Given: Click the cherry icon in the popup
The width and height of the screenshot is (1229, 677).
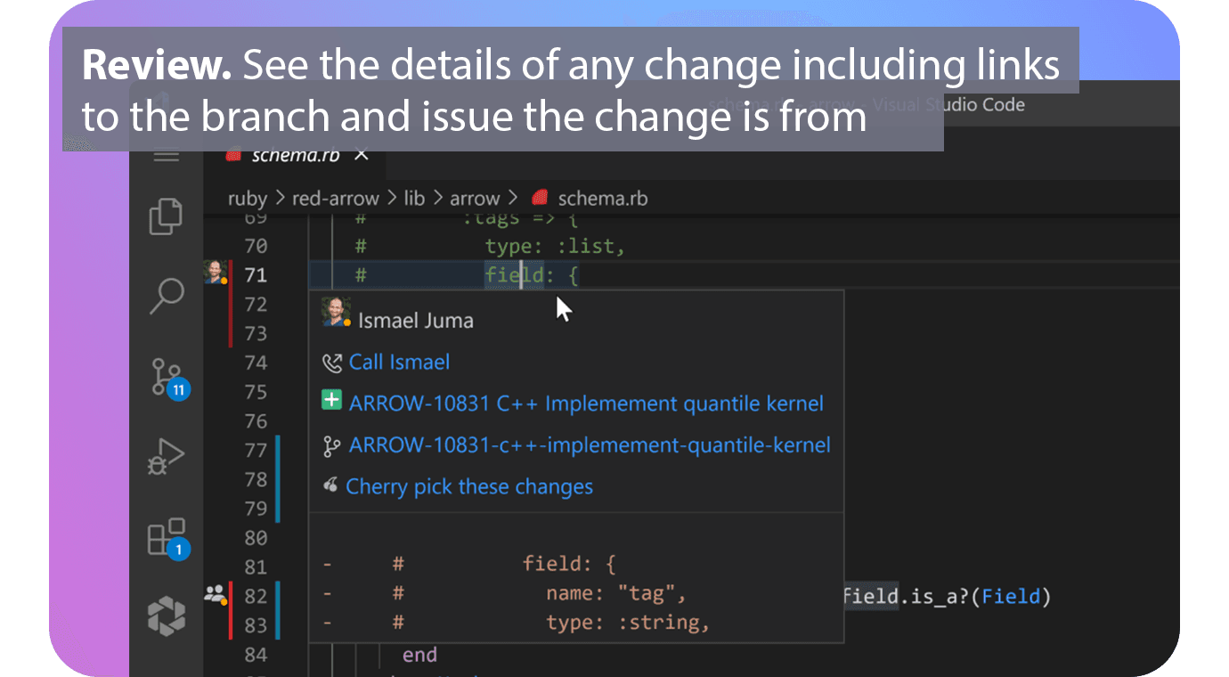Looking at the screenshot, I should click(331, 485).
